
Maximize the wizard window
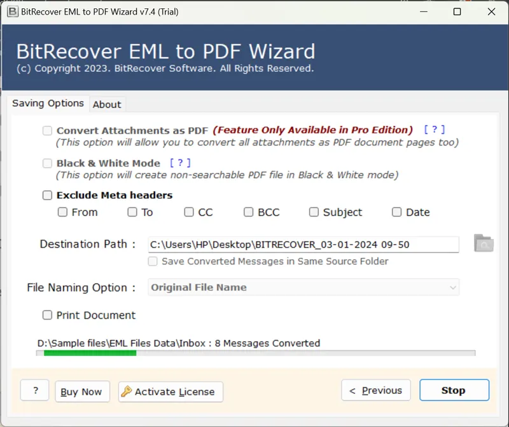pyautogui.click(x=457, y=12)
